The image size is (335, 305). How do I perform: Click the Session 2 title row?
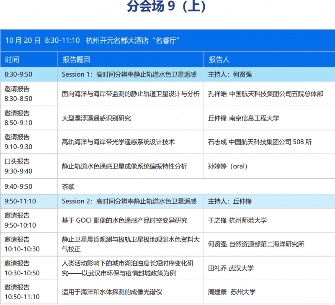129,201
